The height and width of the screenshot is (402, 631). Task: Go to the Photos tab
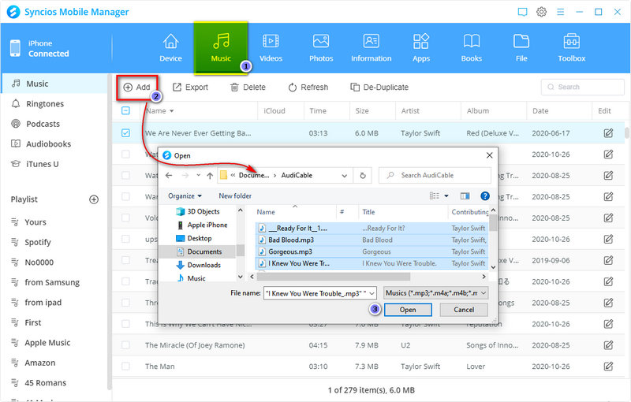click(x=321, y=47)
